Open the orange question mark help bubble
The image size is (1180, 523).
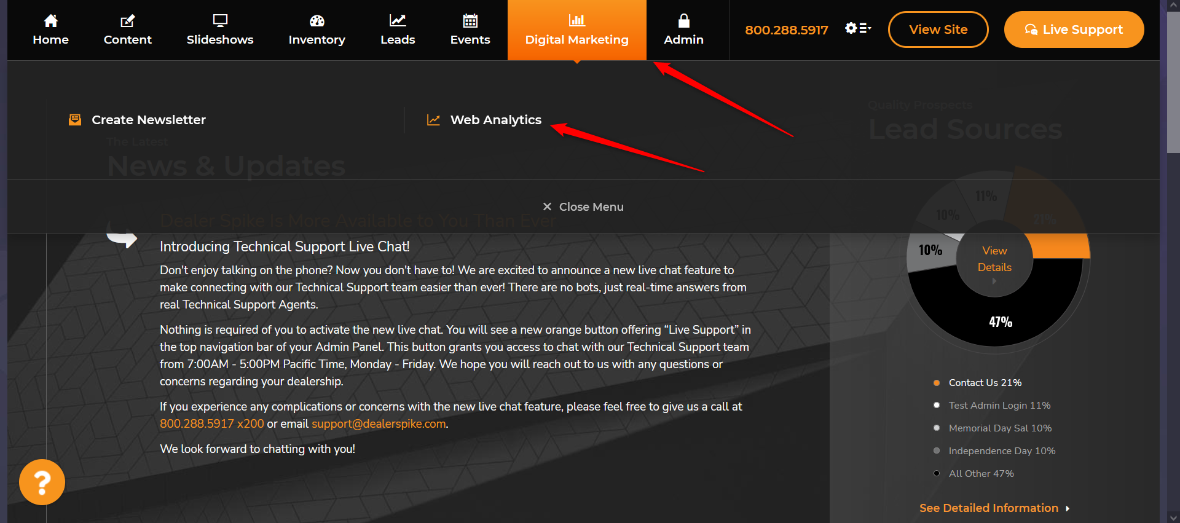pos(42,482)
